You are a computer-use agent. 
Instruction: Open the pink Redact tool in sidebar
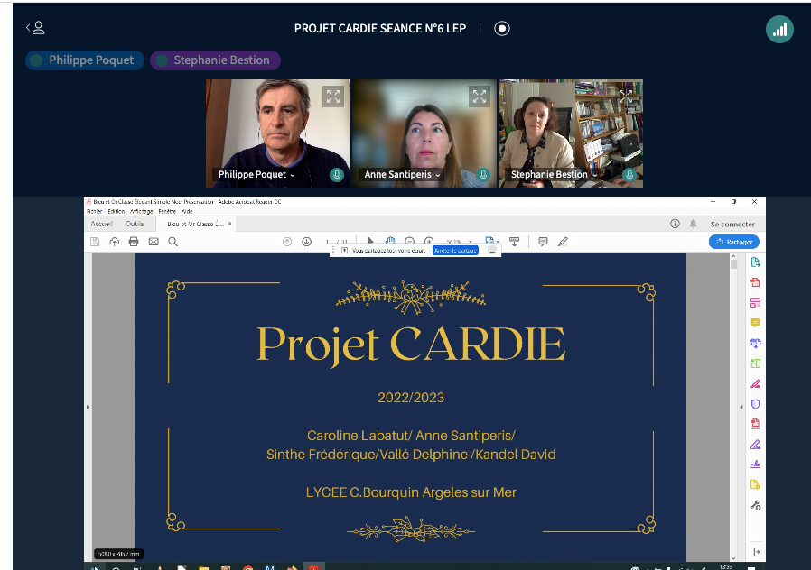click(x=755, y=383)
